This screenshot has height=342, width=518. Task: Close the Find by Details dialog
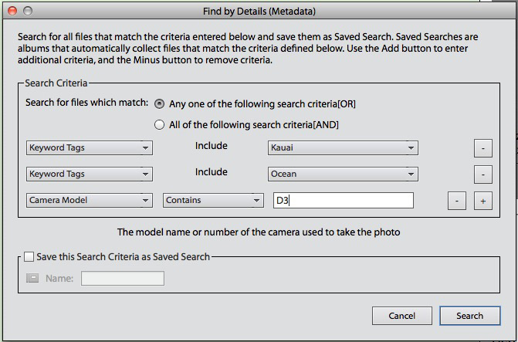tap(12, 11)
